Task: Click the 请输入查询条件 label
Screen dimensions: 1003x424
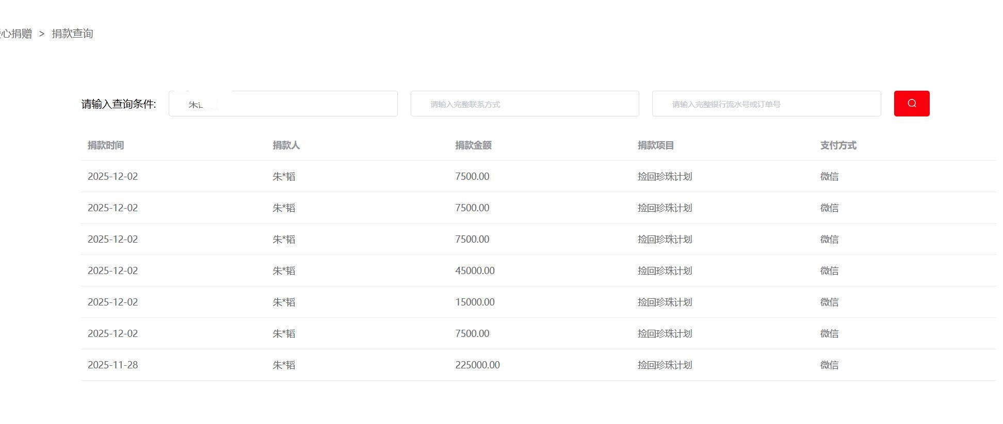Action: 119,104
